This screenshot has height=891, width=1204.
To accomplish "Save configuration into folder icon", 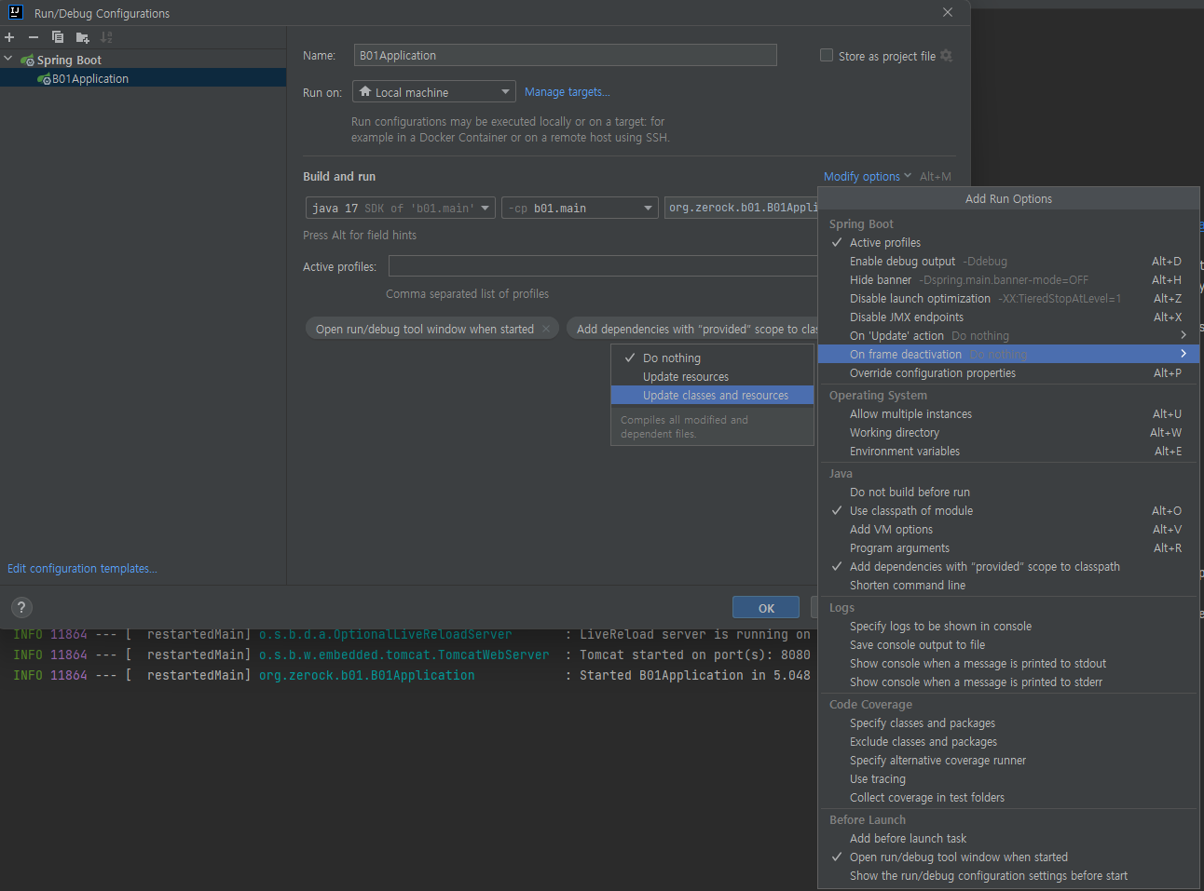I will pos(82,37).
